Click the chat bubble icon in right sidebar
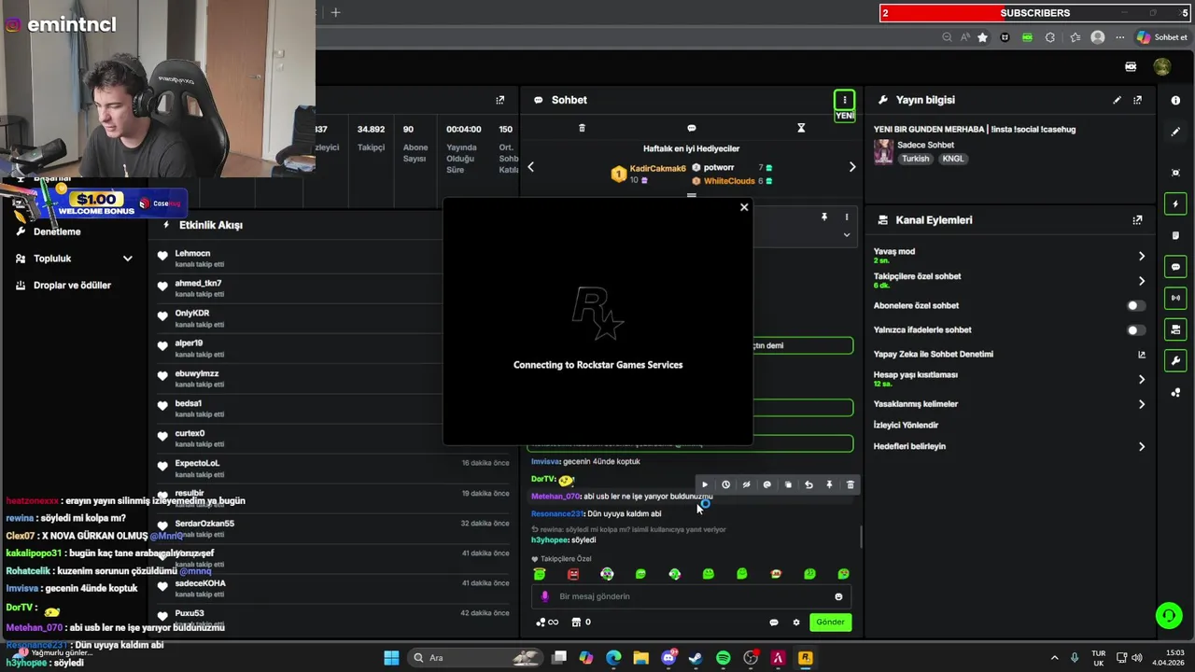Image resolution: width=1195 pixels, height=672 pixels. point(1175,267)
